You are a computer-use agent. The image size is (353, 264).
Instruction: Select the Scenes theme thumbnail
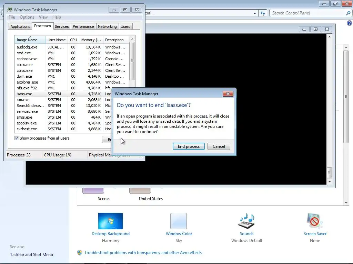click(x=93, y=190)
